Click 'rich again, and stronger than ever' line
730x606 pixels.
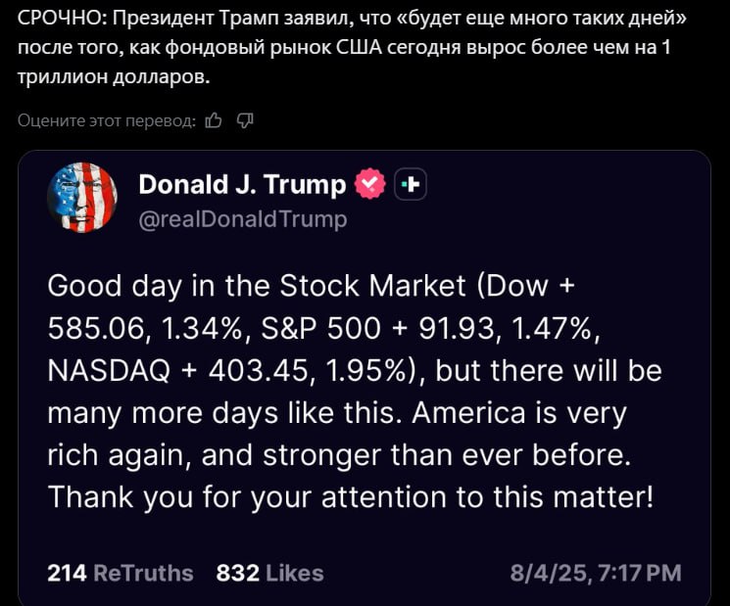click(287, 455)
